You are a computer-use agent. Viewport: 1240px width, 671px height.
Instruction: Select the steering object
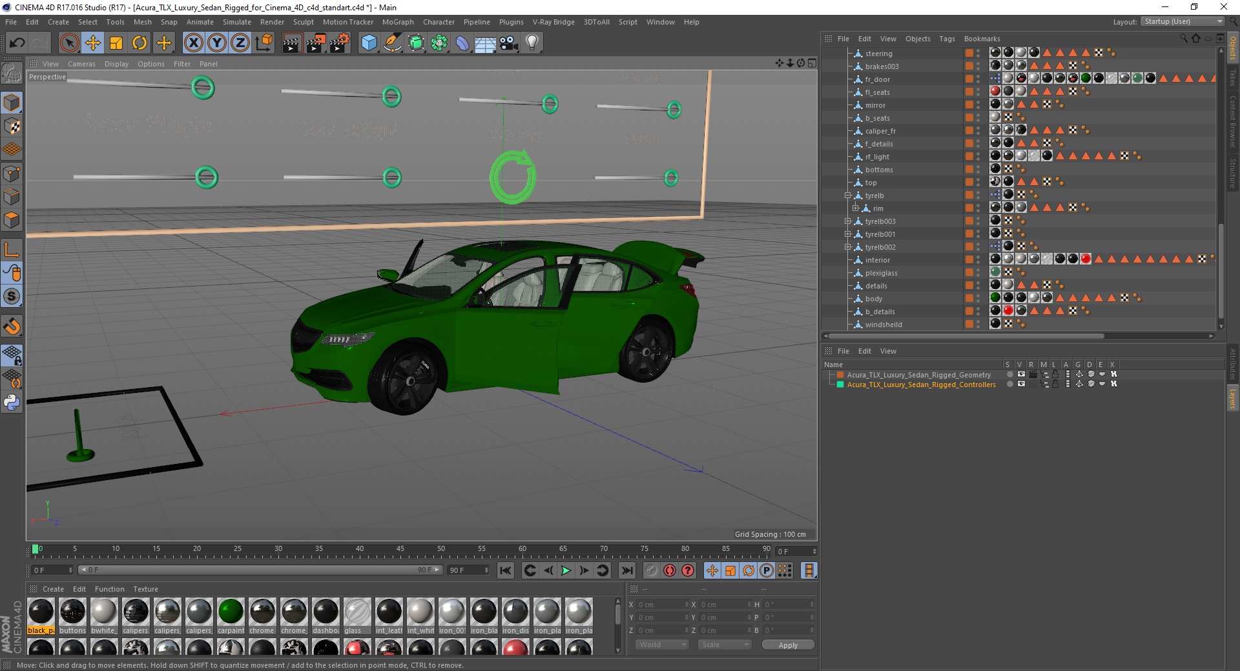tap(878, 54)
